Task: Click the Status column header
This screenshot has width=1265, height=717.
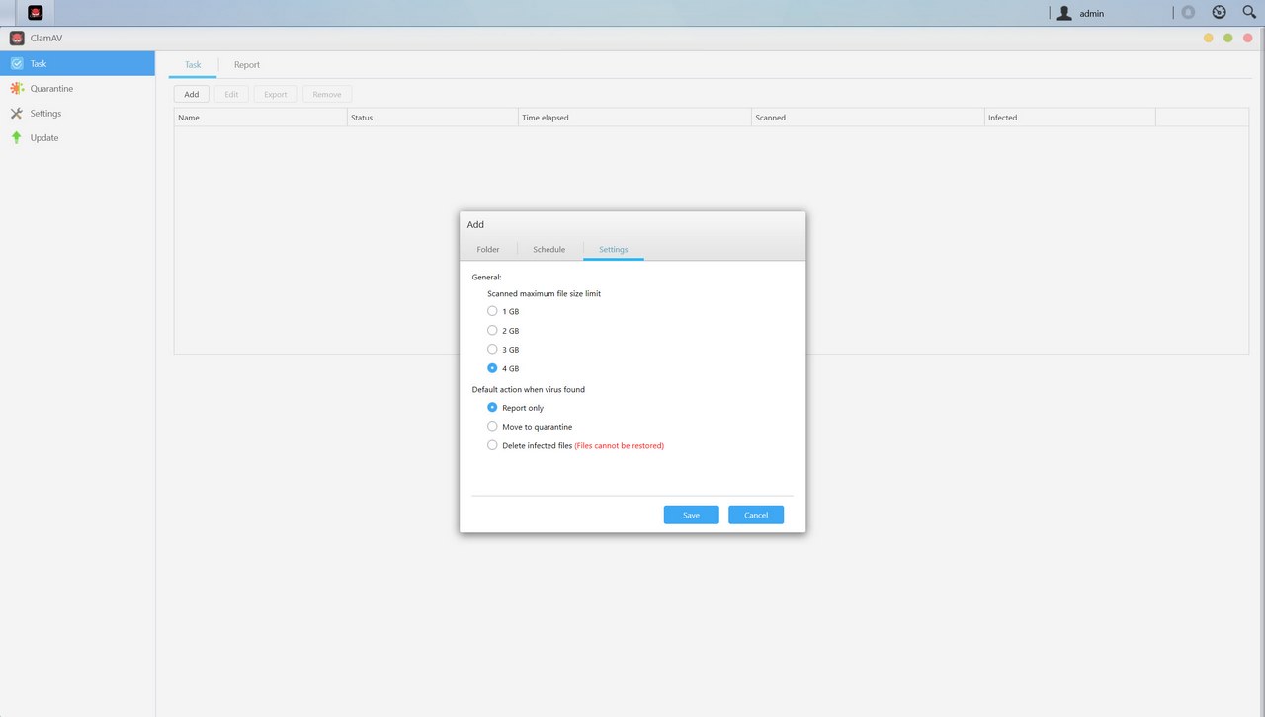Action: coord(433,118)
